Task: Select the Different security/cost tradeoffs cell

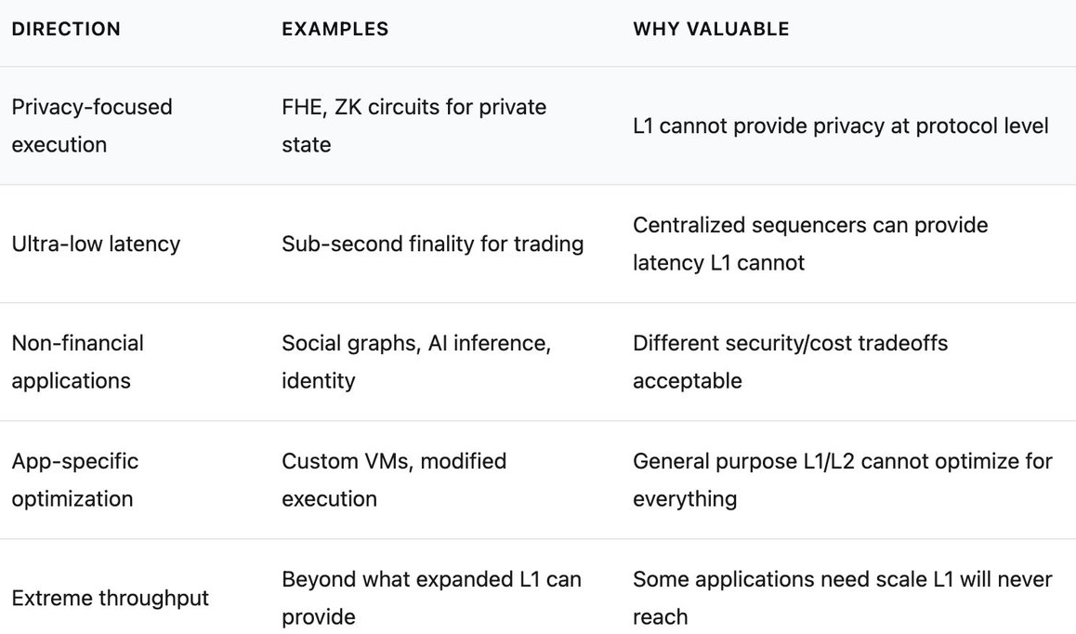Action: 790,362
